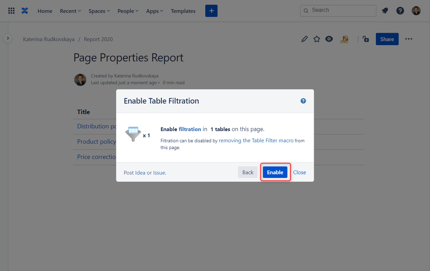Viewport: 430px width, 271px height.
Task: Toggle the watch eye icon
Action: coord(329,39)
